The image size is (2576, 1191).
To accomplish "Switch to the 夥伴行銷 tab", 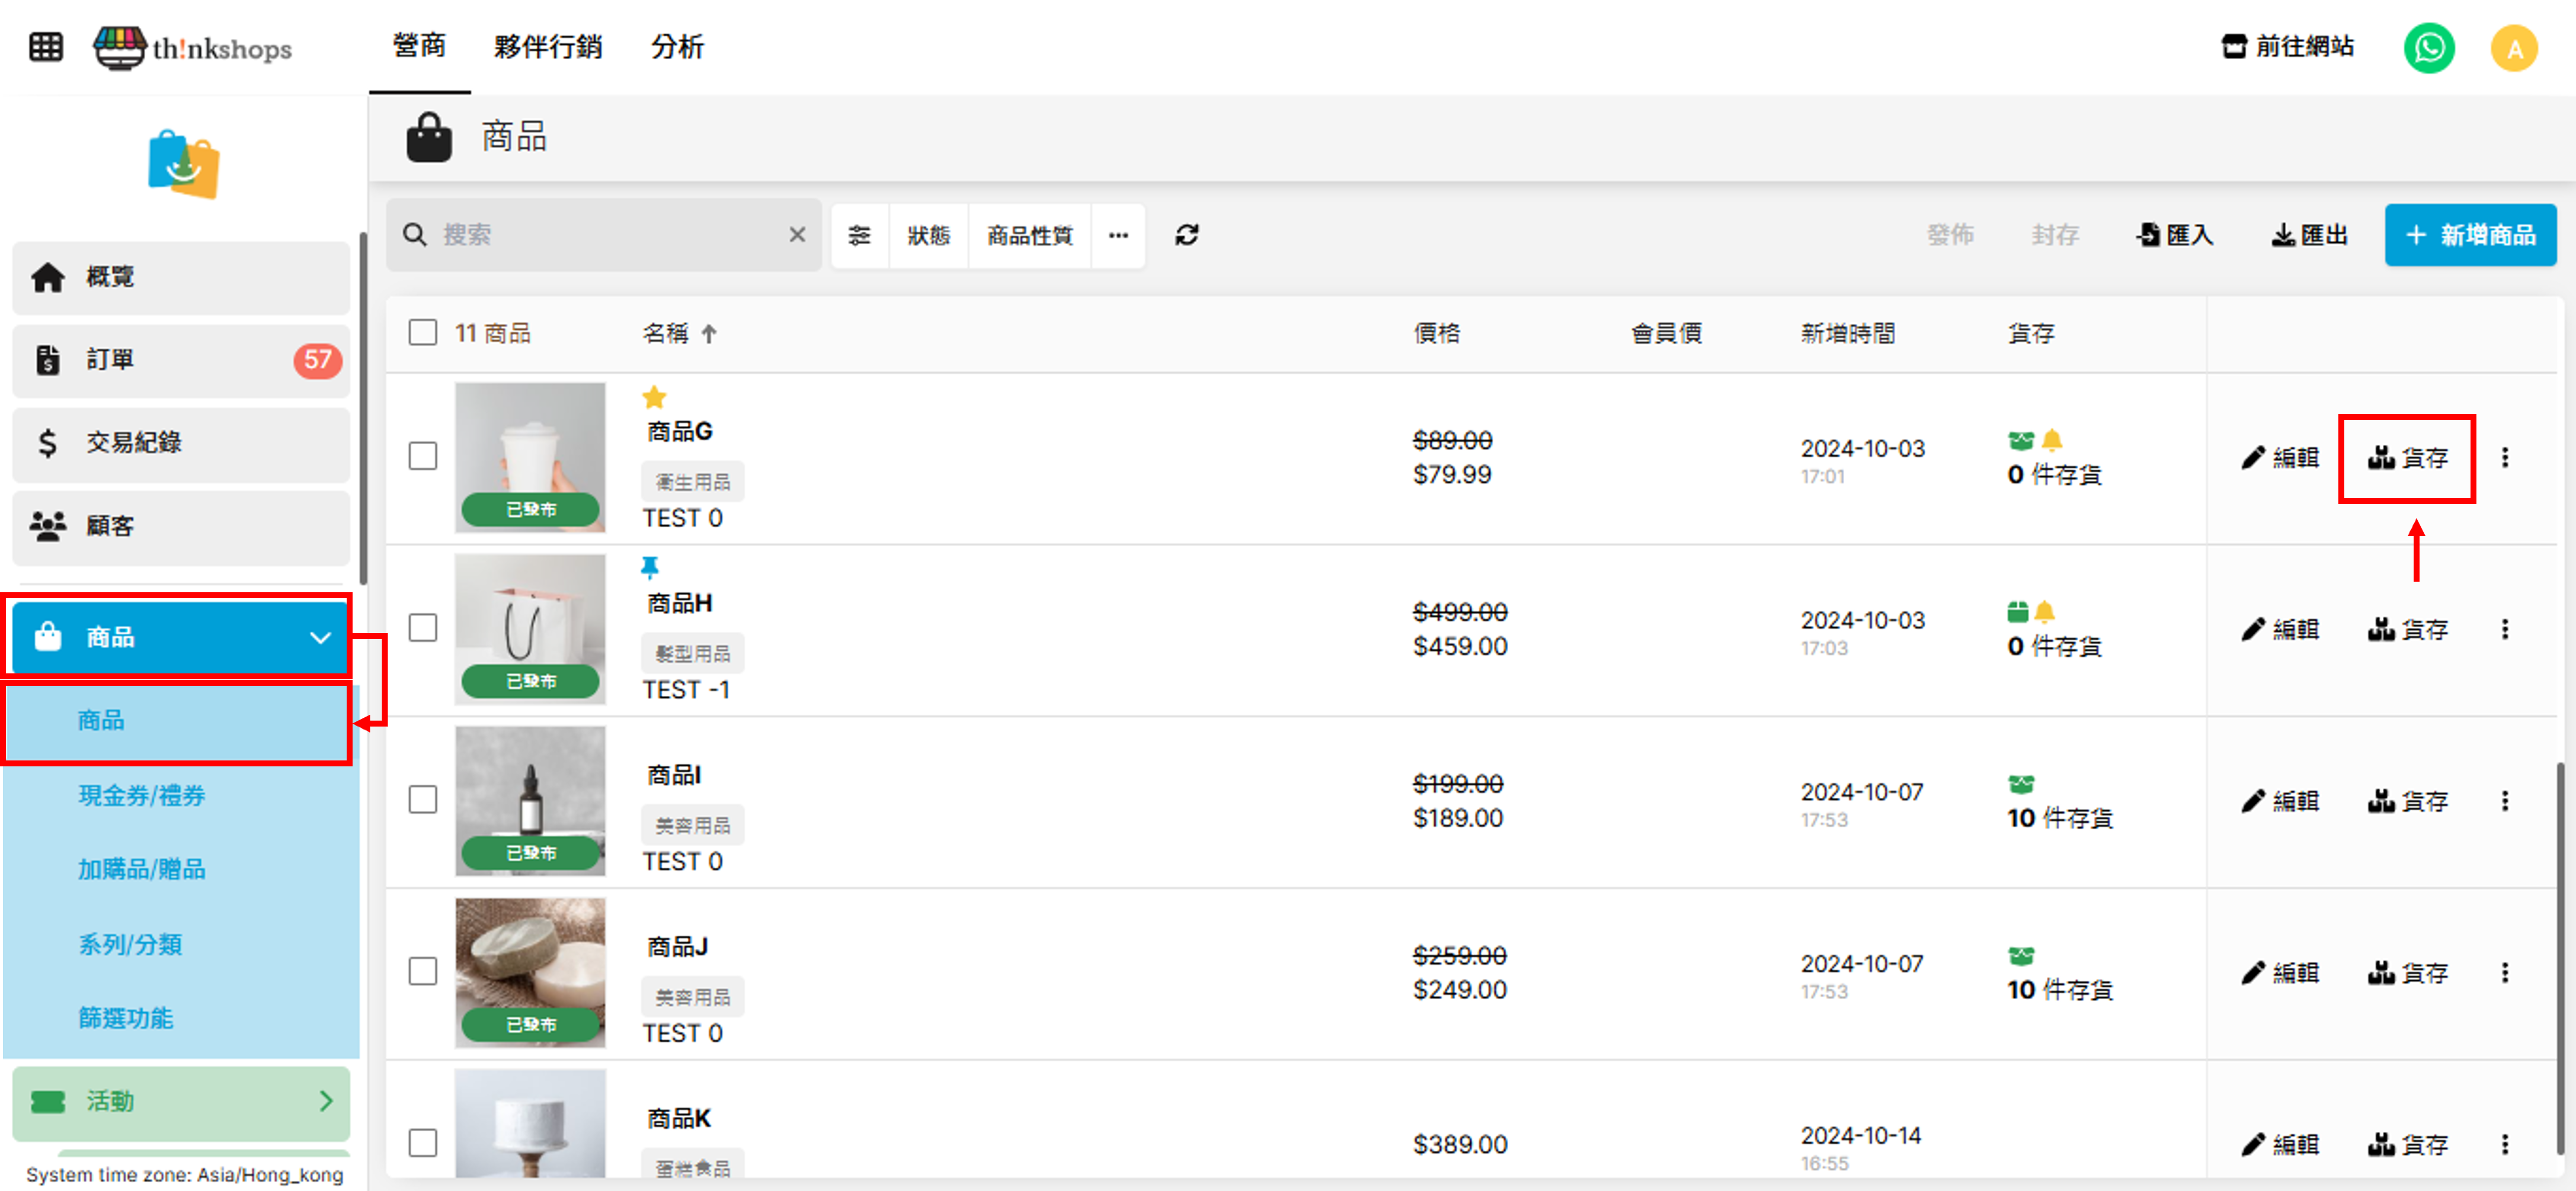I will click(547, 47).
